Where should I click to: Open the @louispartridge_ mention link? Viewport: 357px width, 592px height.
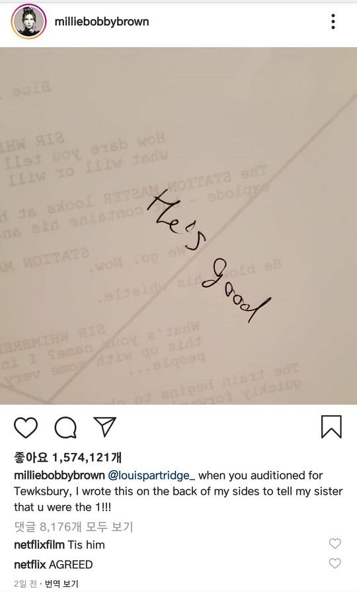pos(151,475)
